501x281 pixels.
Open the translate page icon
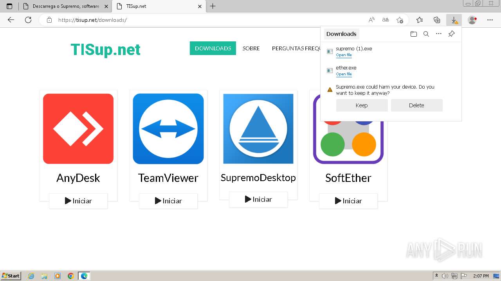(386, 20)
